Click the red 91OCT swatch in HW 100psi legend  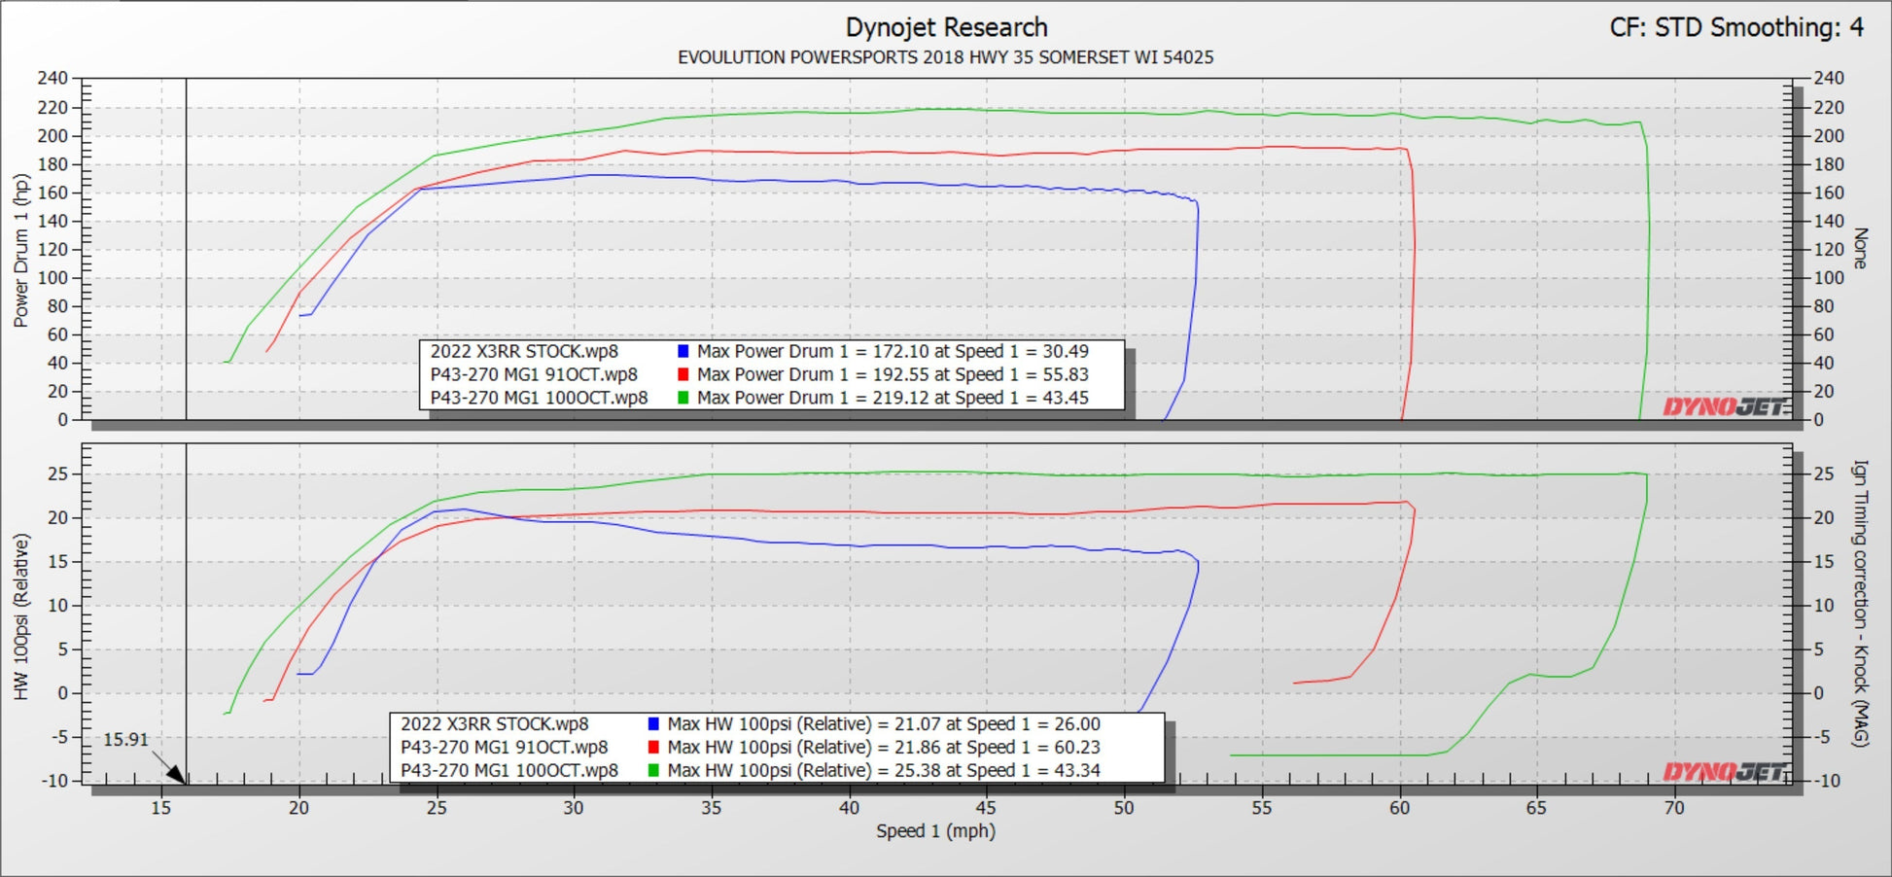(653, 748)
